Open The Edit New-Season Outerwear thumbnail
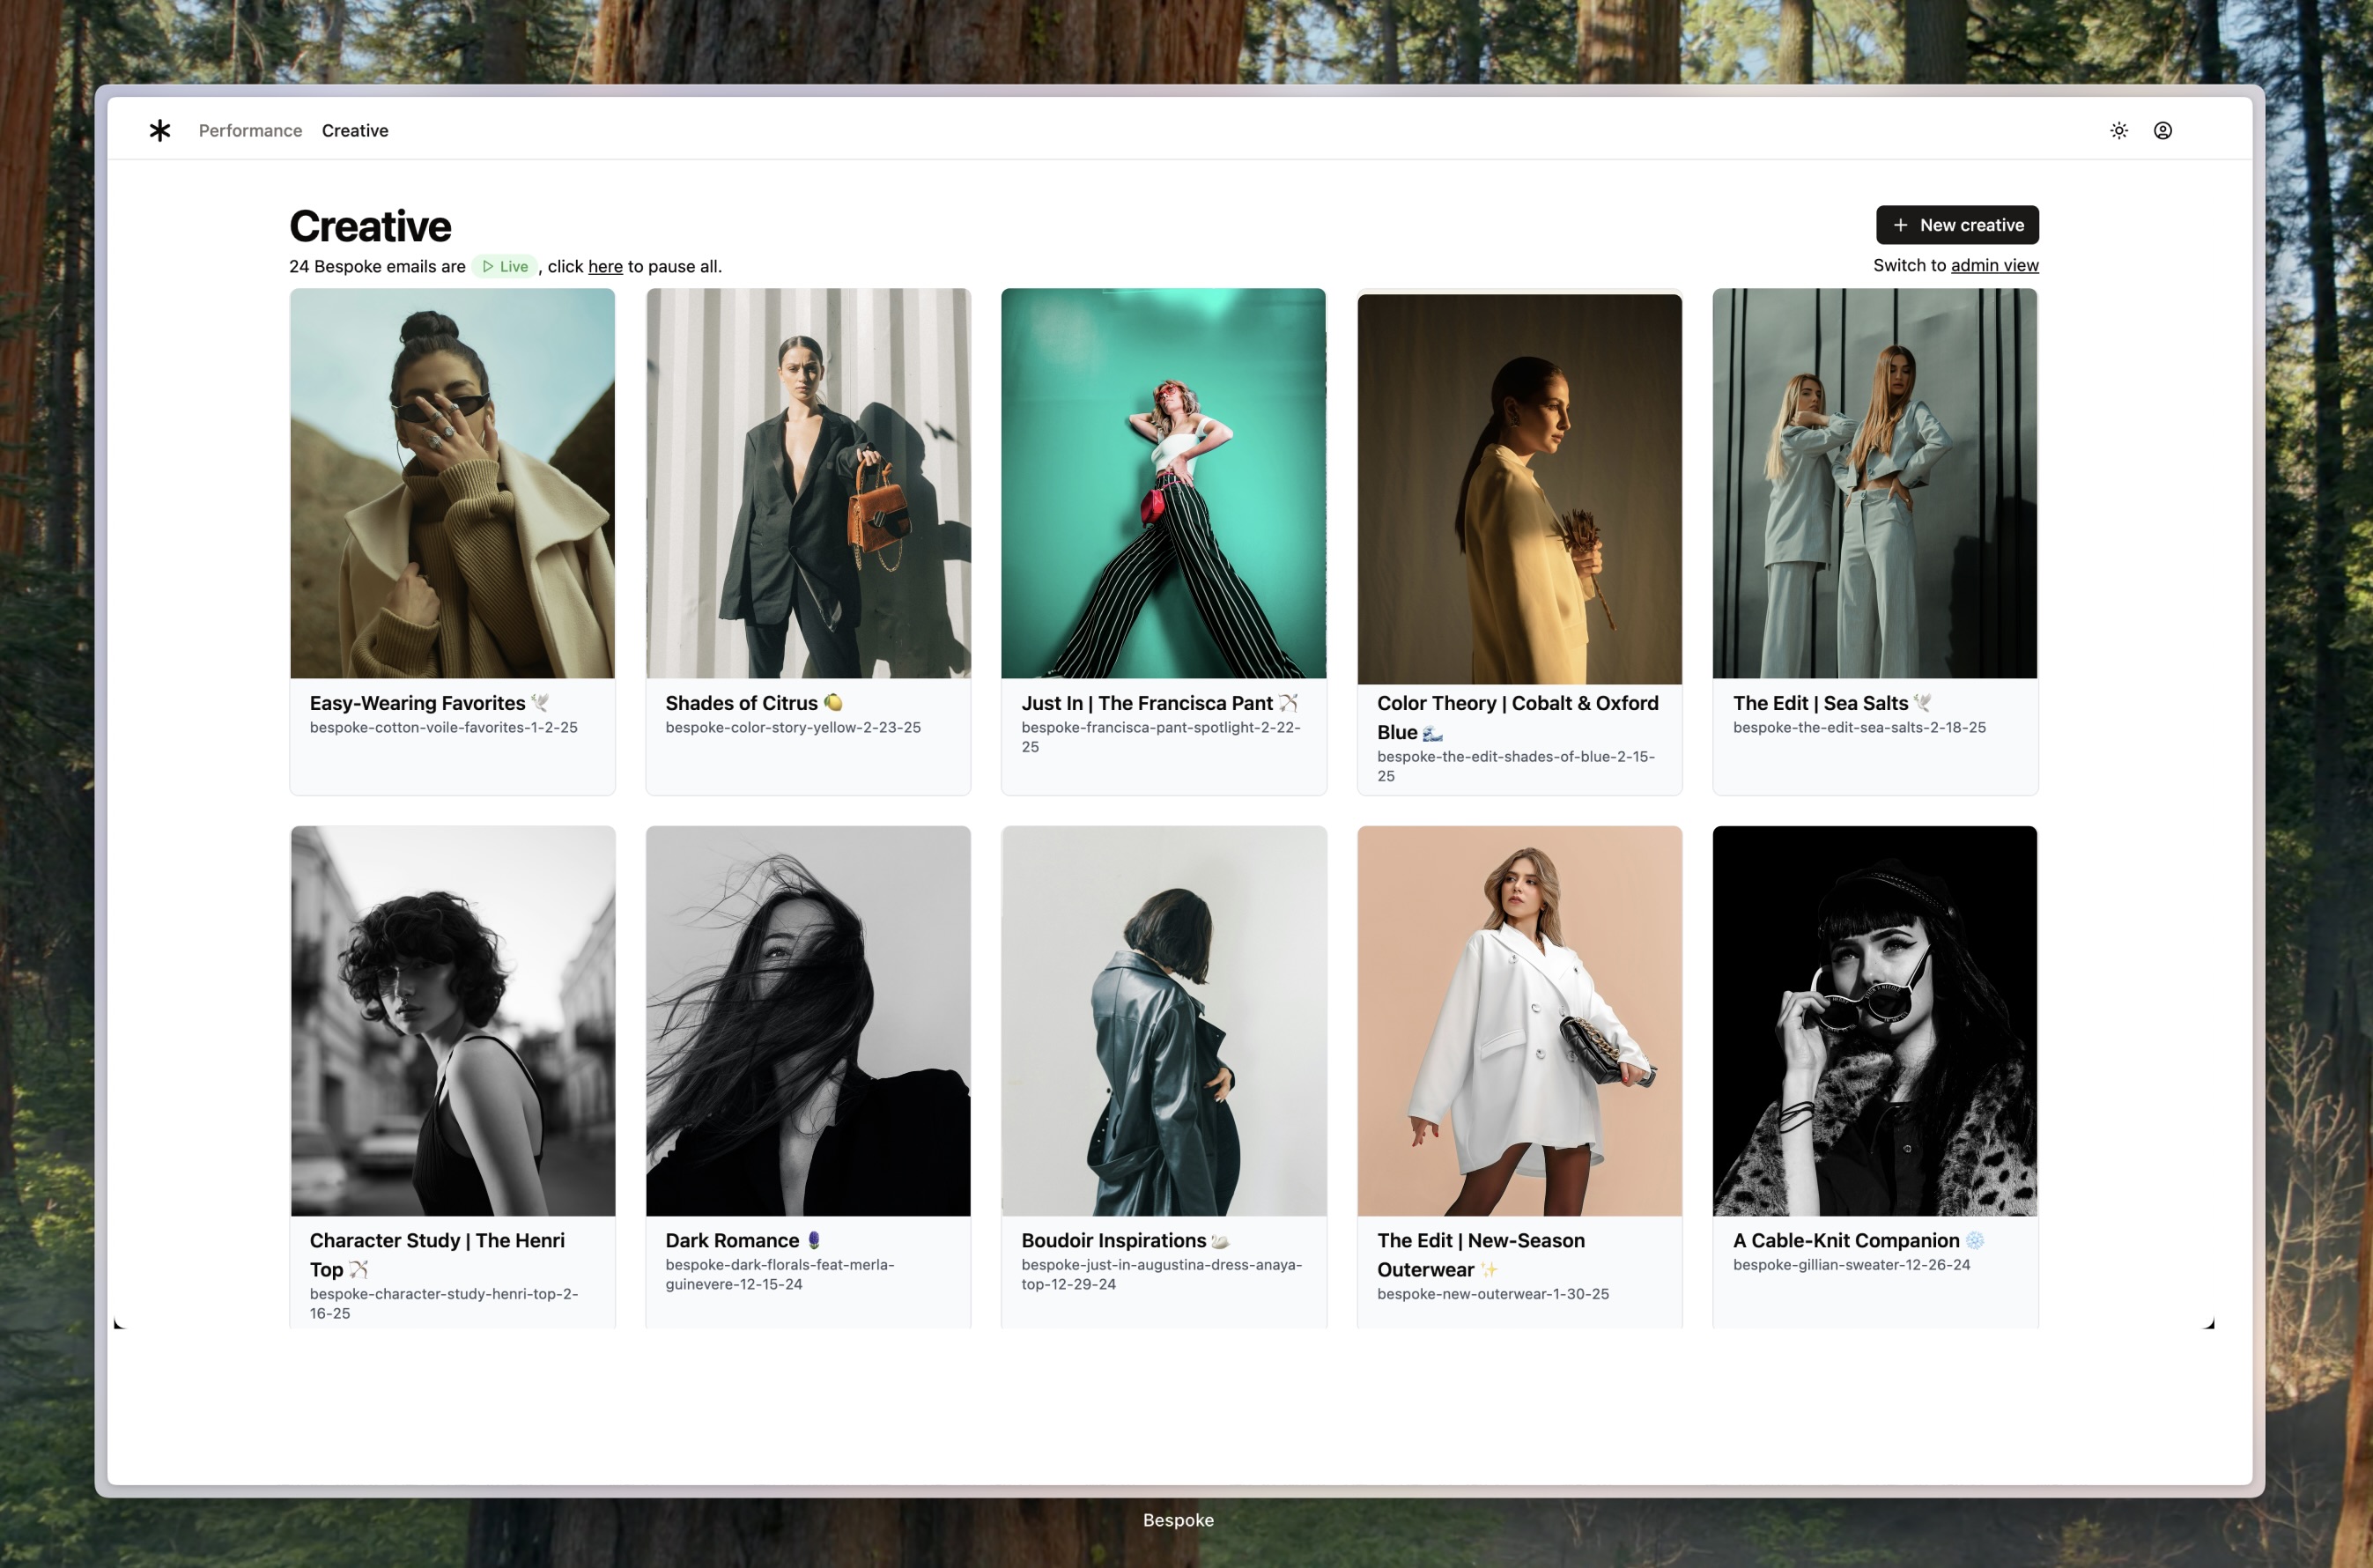This screenshot has height=1568, width=2373. (x=1519, y=1020)
